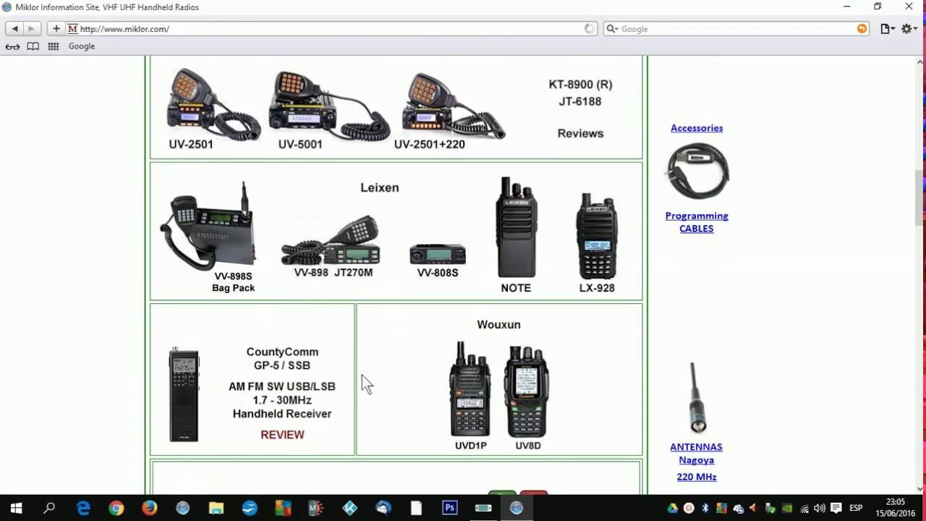926x521 pixels.
Task: Click the Google bookmark in bookmarks bar
Action: 82,46
